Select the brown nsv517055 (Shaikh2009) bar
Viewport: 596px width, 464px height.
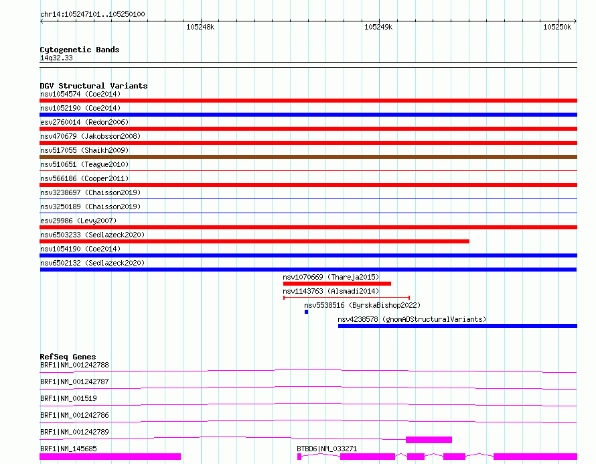308,157
